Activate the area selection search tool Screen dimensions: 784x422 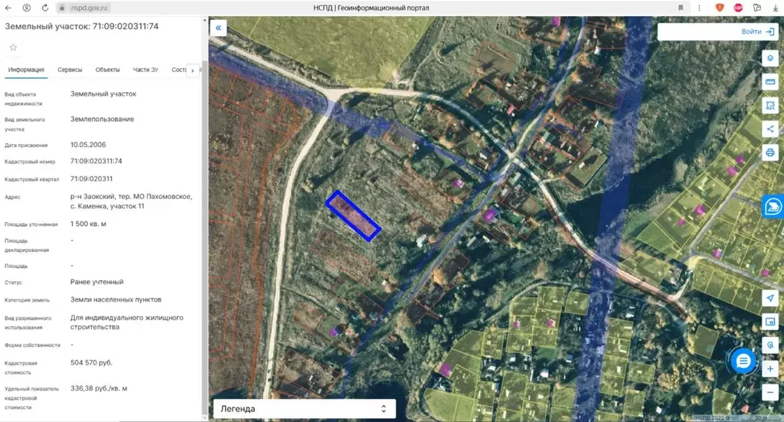click(770, 106)
